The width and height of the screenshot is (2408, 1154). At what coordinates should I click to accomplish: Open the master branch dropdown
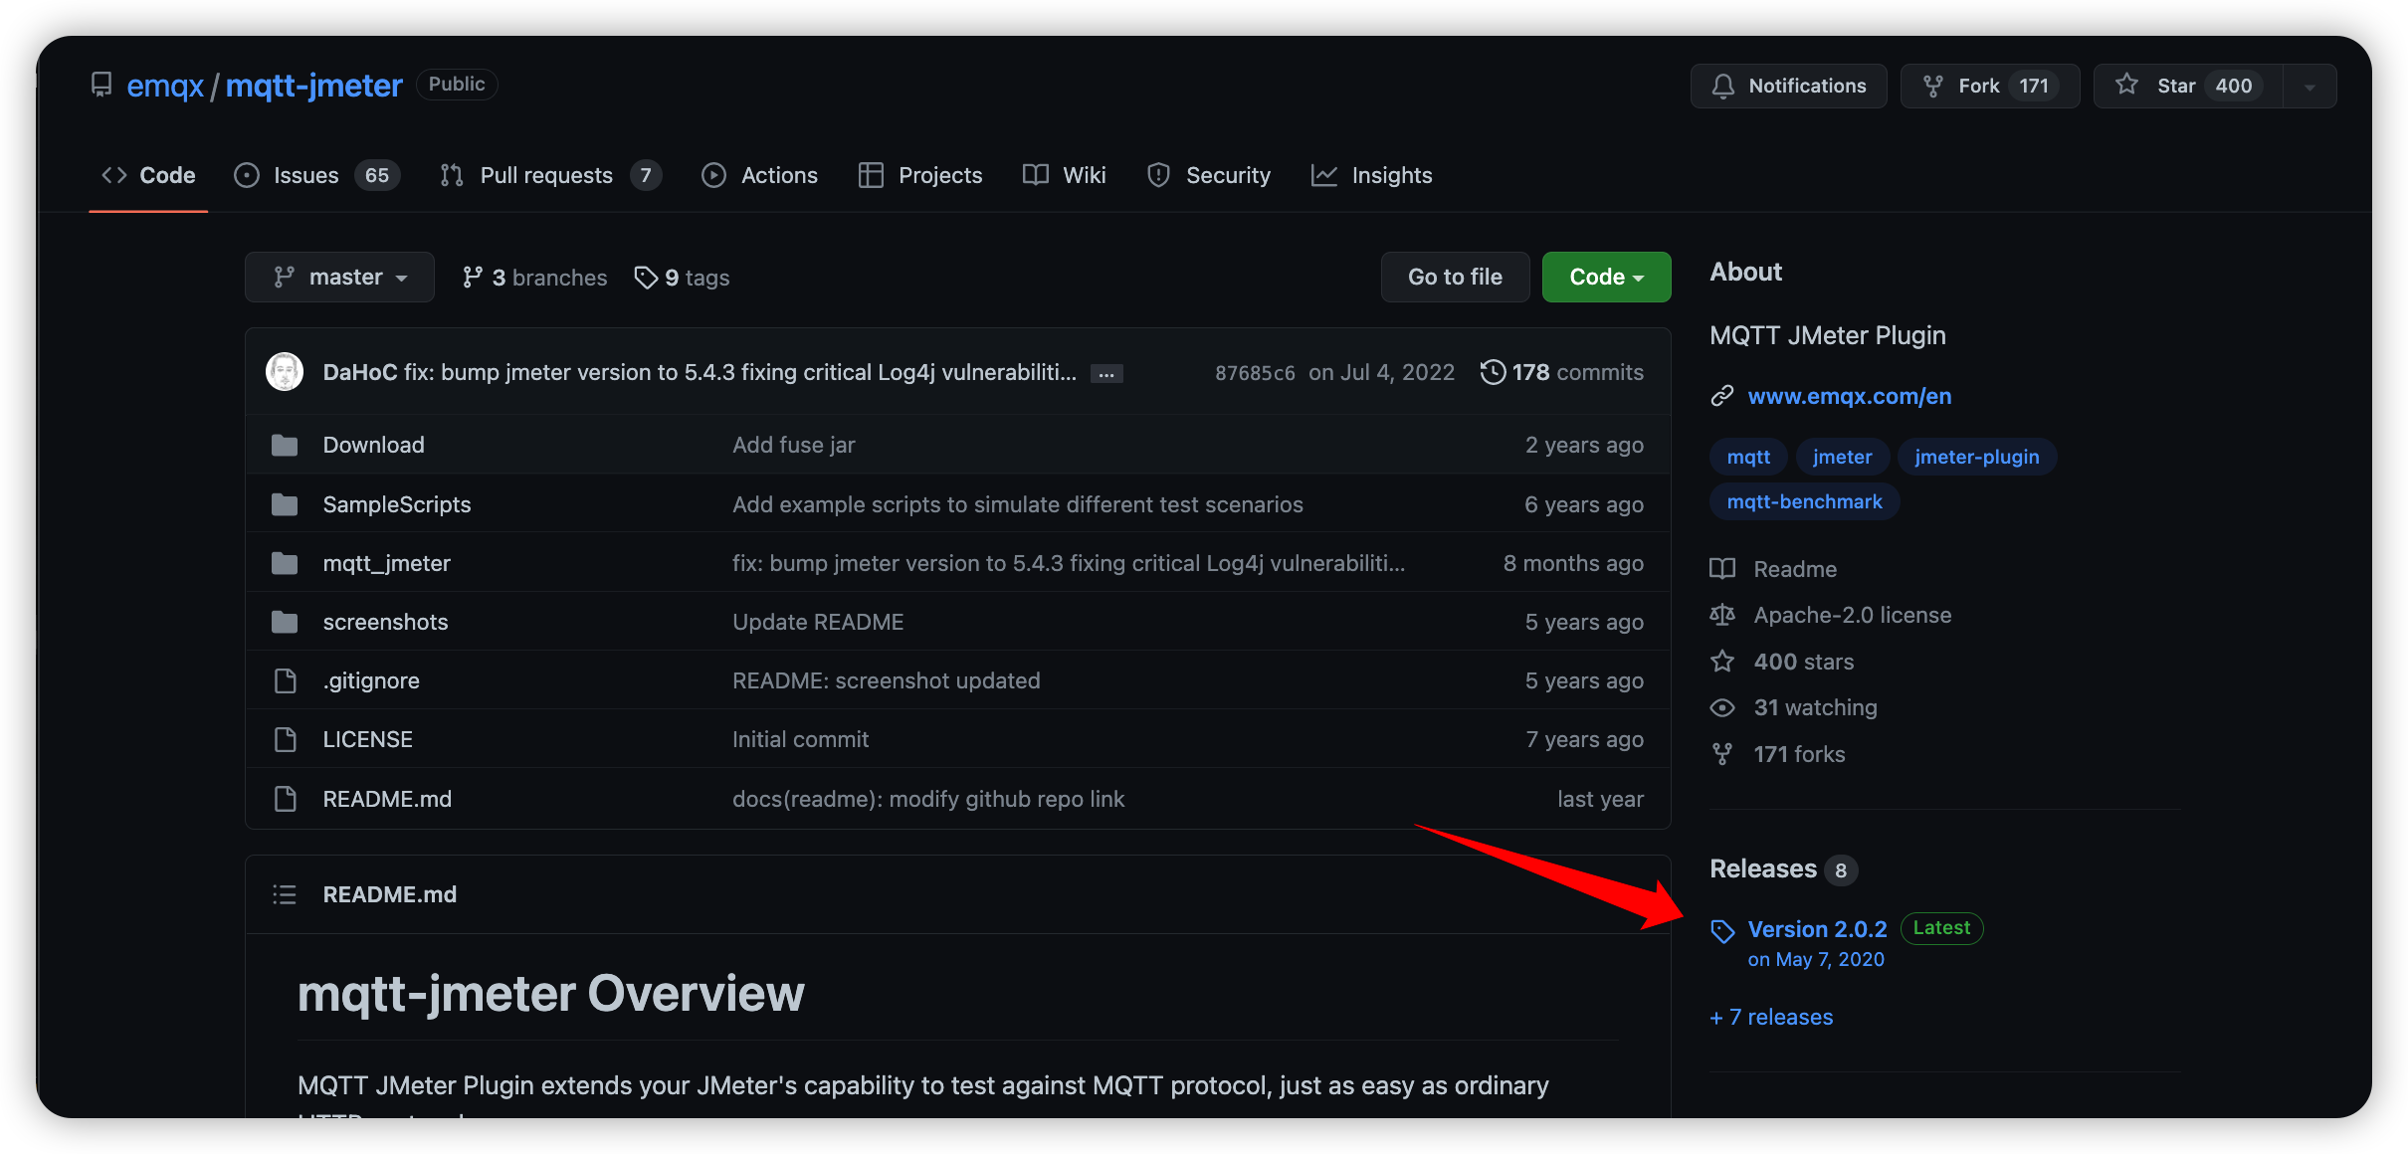[x=338, y=277]
